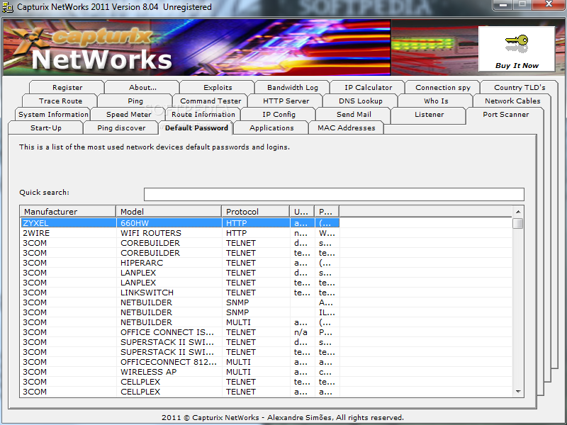
Task: Open the IP Config tab
Action: [x=279, y=114]
